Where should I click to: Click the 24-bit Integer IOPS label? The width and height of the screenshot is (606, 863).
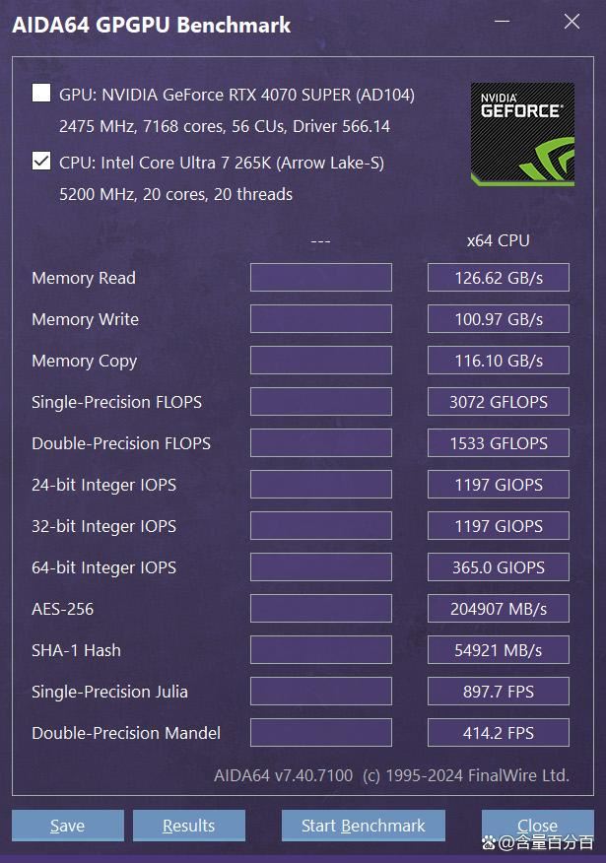[x=103, y=484]
